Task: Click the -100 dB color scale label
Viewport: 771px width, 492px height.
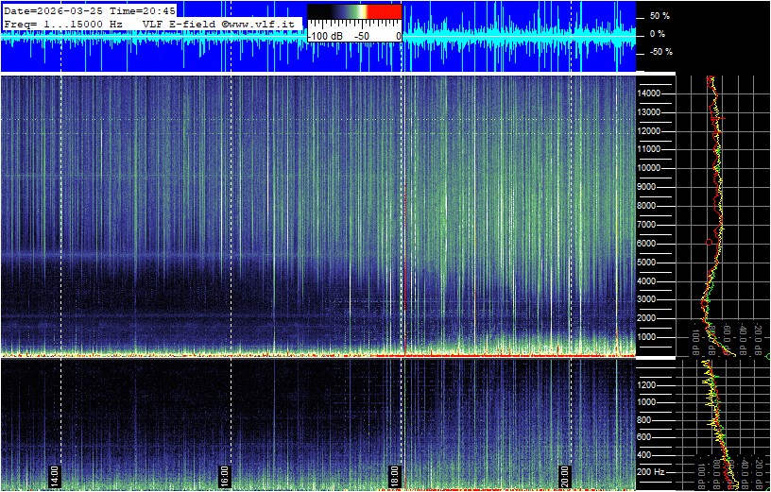Action: tap(325, 37)
